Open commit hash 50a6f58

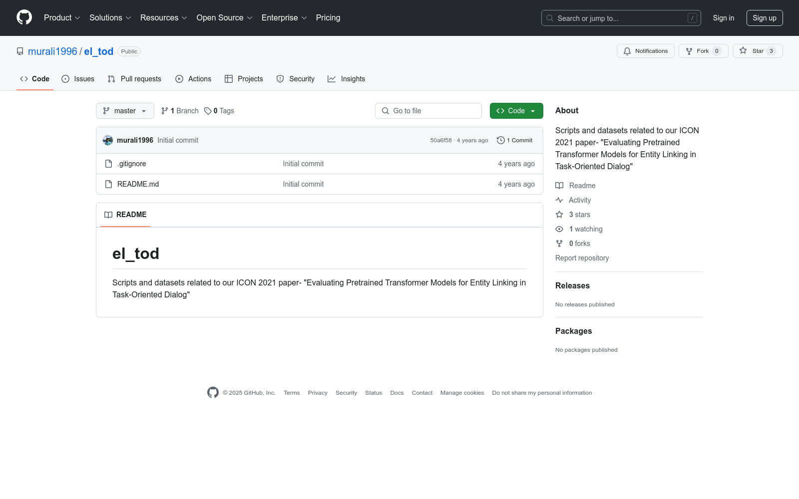[441, 140]
